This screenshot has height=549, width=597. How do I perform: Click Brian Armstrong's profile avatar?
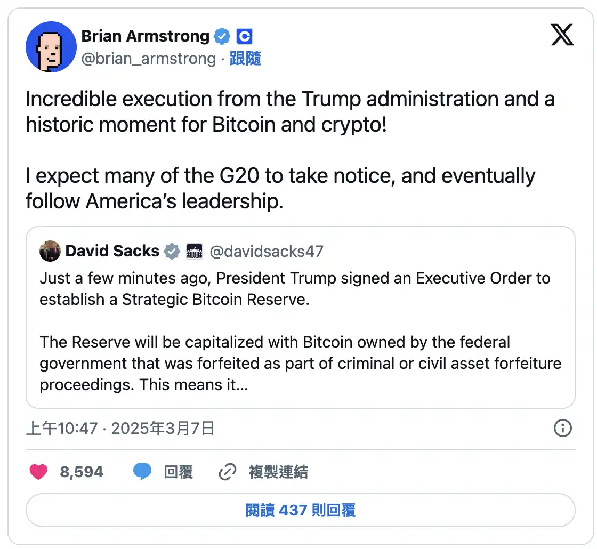click(x=50, y=47)
